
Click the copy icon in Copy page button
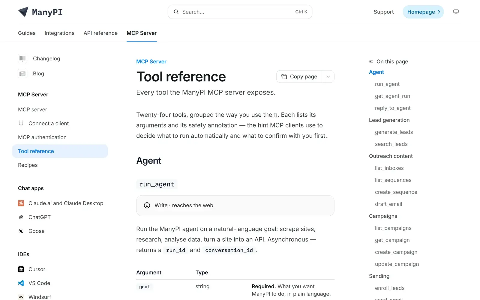(284, 76)
